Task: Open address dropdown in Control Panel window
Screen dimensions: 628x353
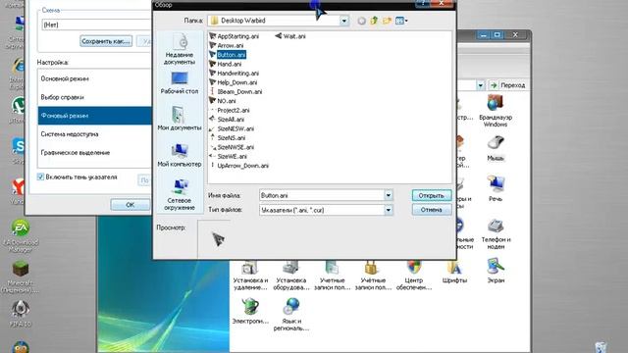Action: click(480, 85)
